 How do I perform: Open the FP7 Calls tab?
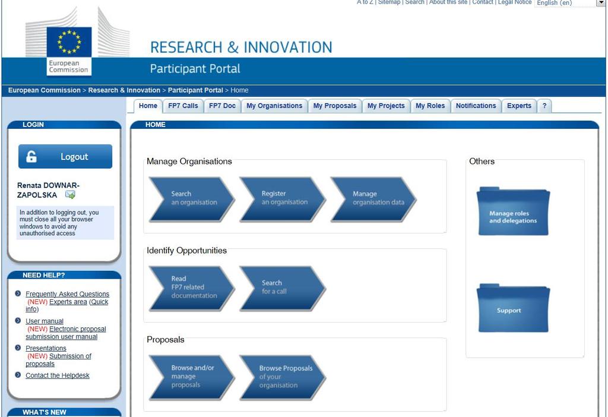(183, 106)
